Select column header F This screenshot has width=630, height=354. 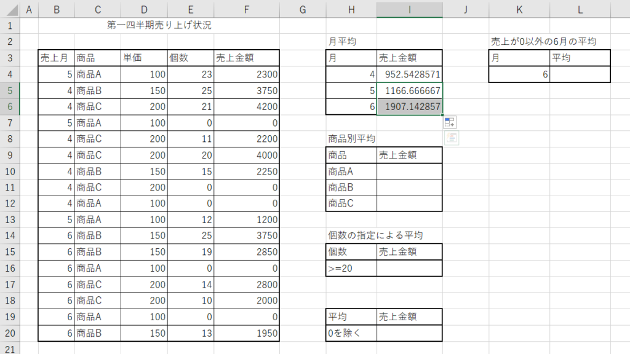pyautogui.click(x=246, y=10)
